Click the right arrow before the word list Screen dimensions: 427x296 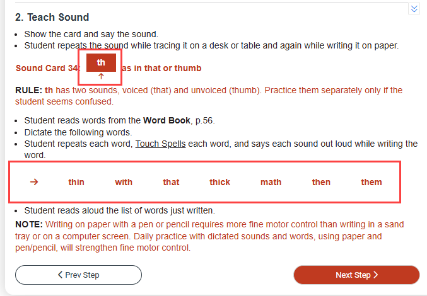click(x=34, y=182)
